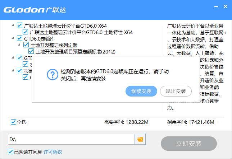This screenshot has height=159, width=232.
Task: Click the D:\ install path field
Action: coord(71,139)
